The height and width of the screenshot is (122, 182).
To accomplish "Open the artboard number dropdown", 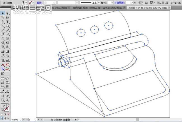I will 35,120.
